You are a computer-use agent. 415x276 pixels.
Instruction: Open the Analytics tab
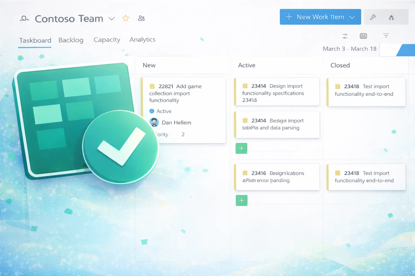[x=142, y=40]
